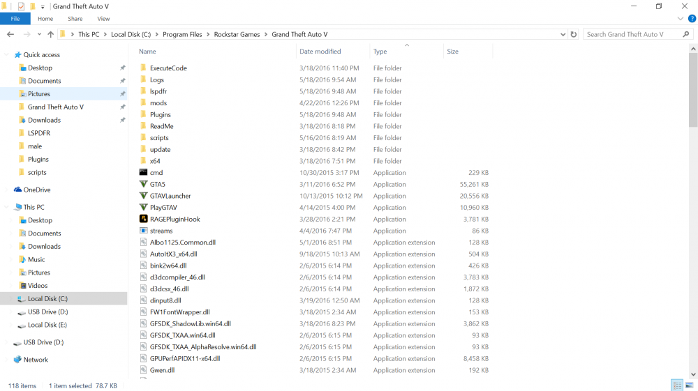Click the PlayGTAV application icon
The image size is (698, 391).
tap(143, 207)
